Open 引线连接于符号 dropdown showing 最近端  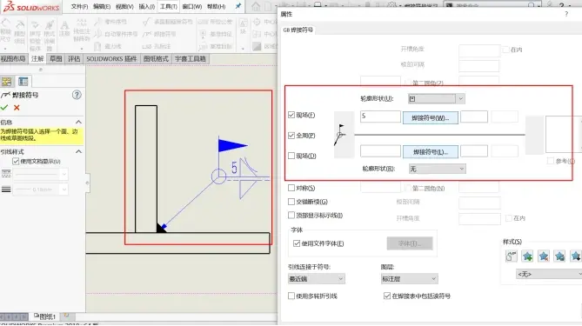pos(317,278)
